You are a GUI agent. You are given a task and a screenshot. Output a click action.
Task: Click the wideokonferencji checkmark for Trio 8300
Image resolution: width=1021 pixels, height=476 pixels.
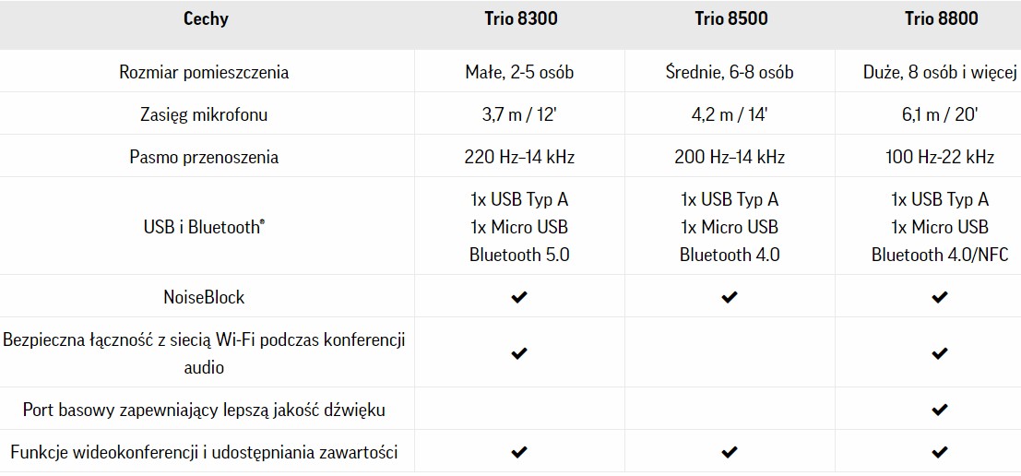coord(519,452)
